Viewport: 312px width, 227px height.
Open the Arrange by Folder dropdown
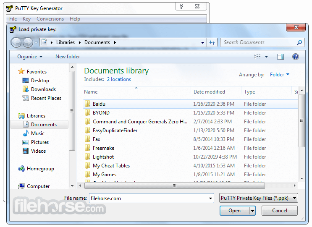coord(280,75)
